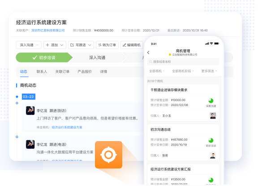
Task: Switch to 动态 tab
Action: pos(24,71)
